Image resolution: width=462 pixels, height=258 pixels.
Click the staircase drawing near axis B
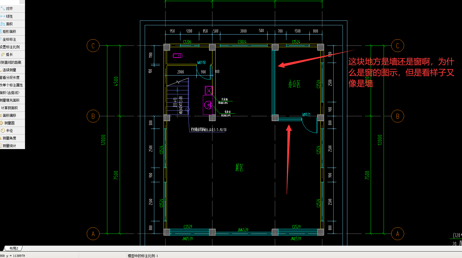(x=177, y=97)
